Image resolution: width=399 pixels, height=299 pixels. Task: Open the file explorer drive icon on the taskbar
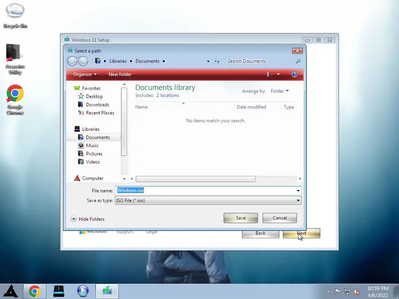59,291
